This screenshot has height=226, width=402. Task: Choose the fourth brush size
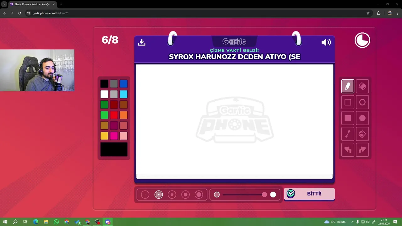[x=185, y=195]
